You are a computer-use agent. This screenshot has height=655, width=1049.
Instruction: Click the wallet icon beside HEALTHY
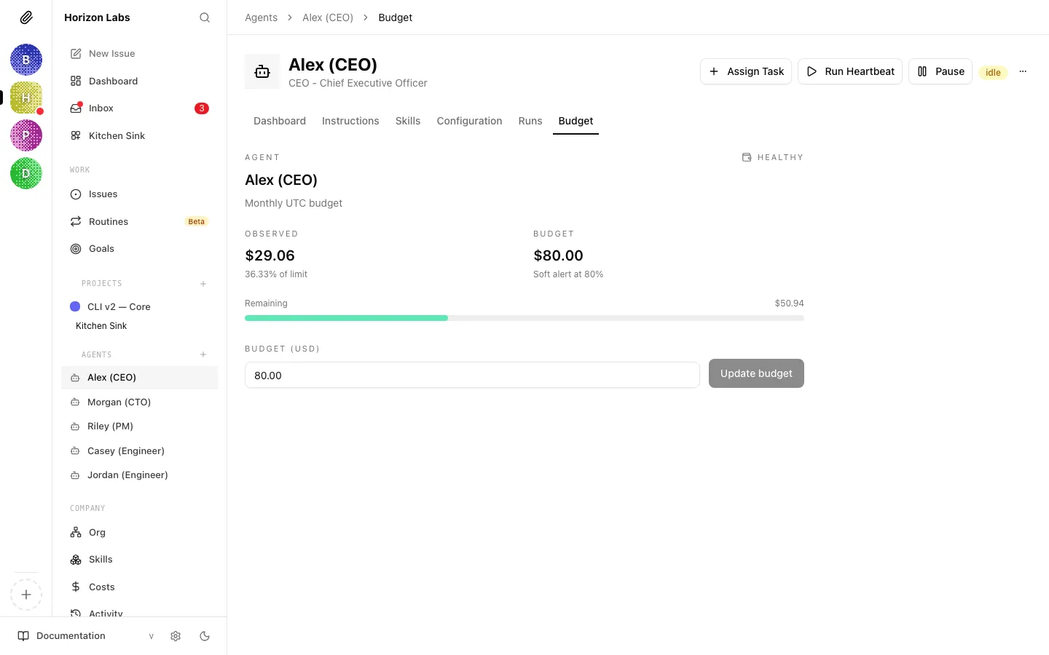[747, 157]
